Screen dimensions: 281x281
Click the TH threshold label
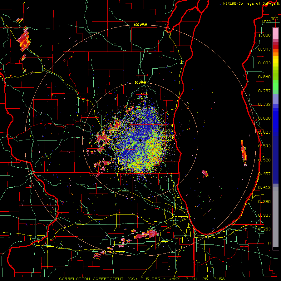pyautogui.click(x=268, y=243)
